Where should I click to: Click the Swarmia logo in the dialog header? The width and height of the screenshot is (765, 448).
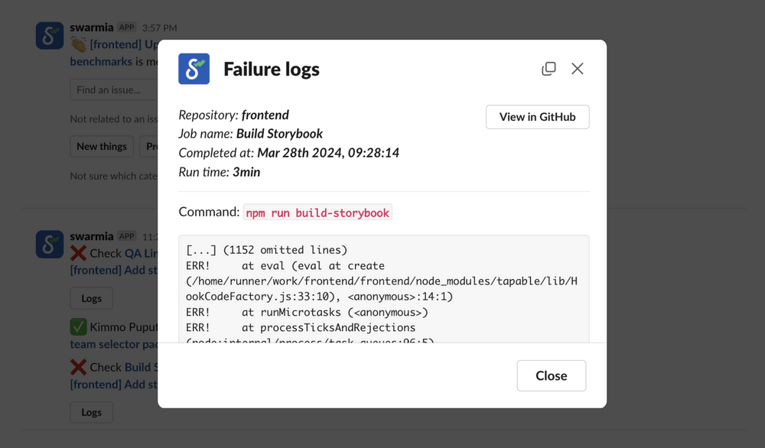pos(194,69)
